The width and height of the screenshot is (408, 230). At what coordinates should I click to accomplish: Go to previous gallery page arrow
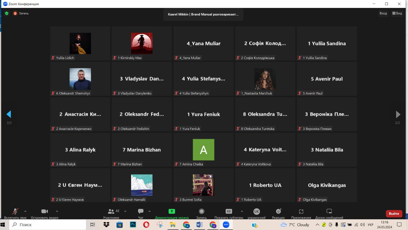[9, 114]
